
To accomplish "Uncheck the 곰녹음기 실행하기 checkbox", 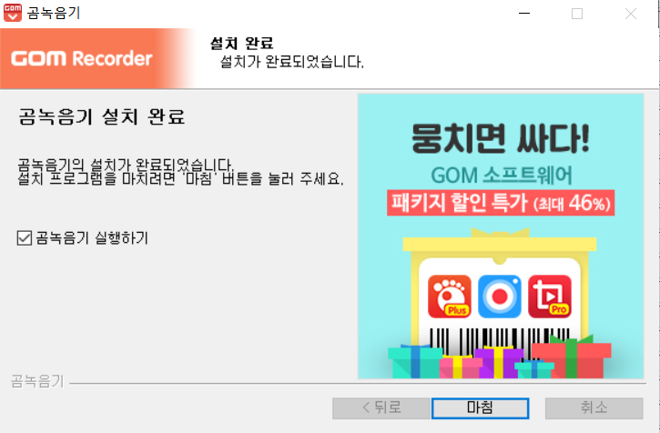I will point(24,237).
